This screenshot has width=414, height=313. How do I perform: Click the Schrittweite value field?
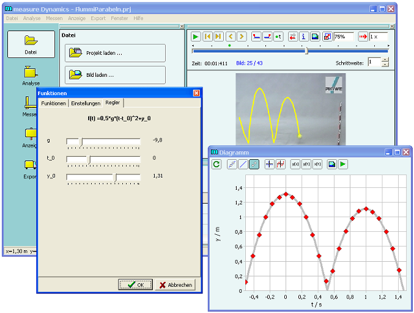click(x=374, y=62)
